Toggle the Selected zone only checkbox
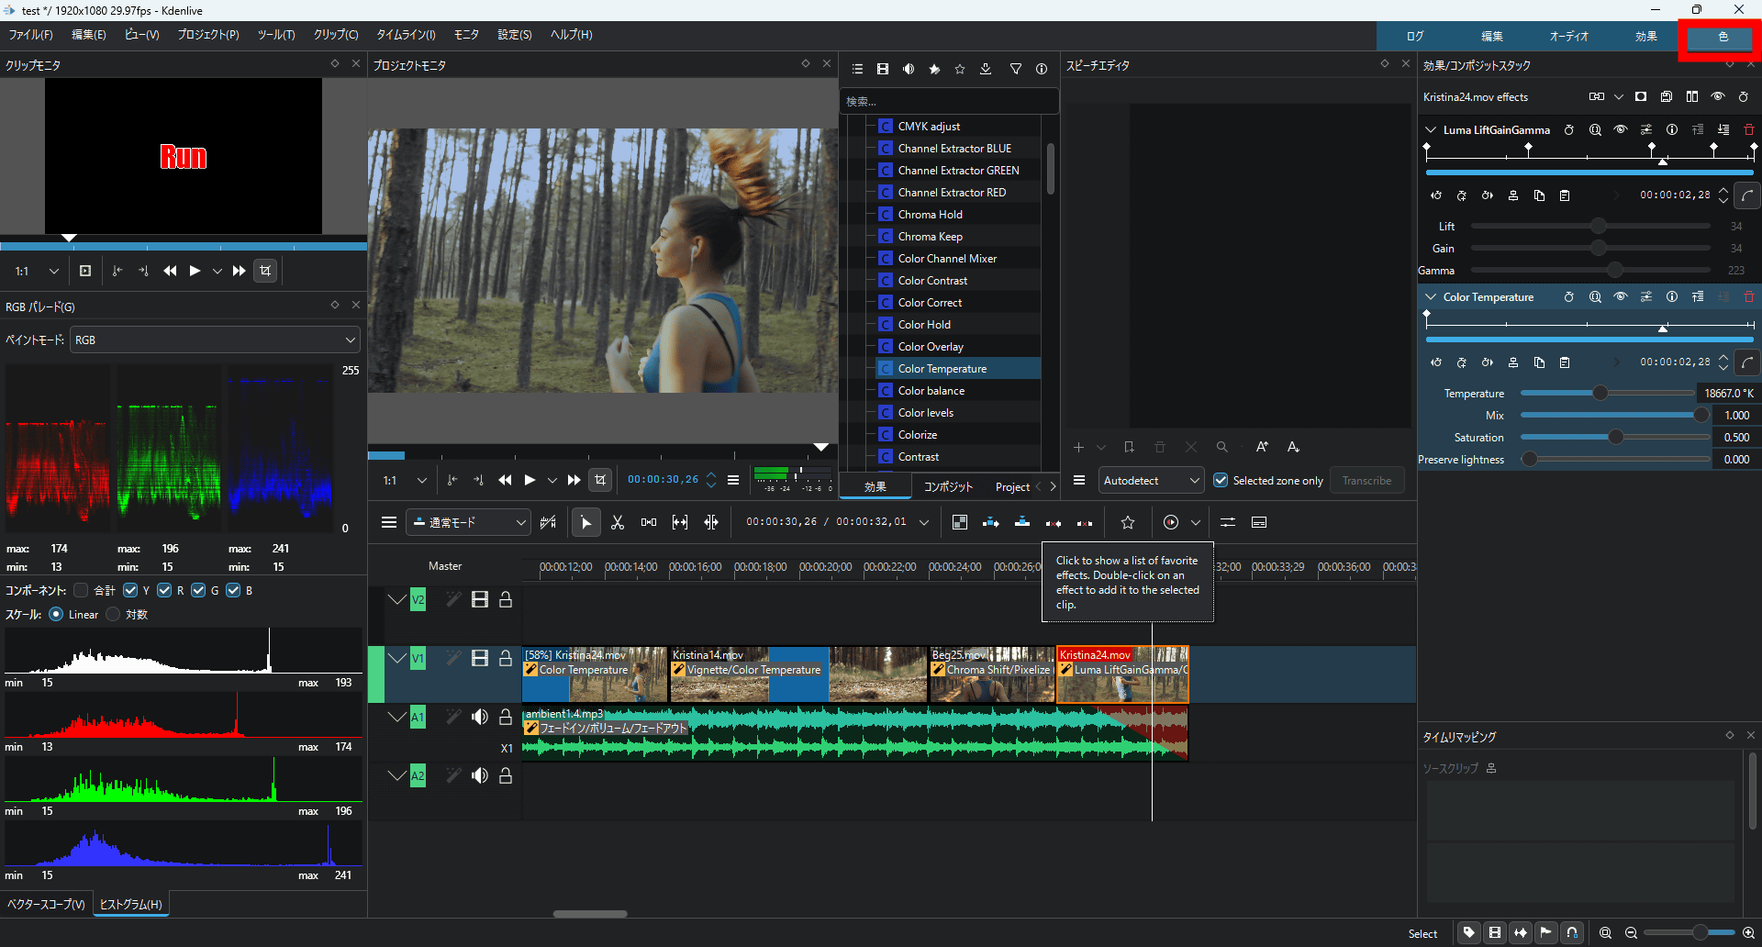1762x947 pixels. (x=1221, y=480)
